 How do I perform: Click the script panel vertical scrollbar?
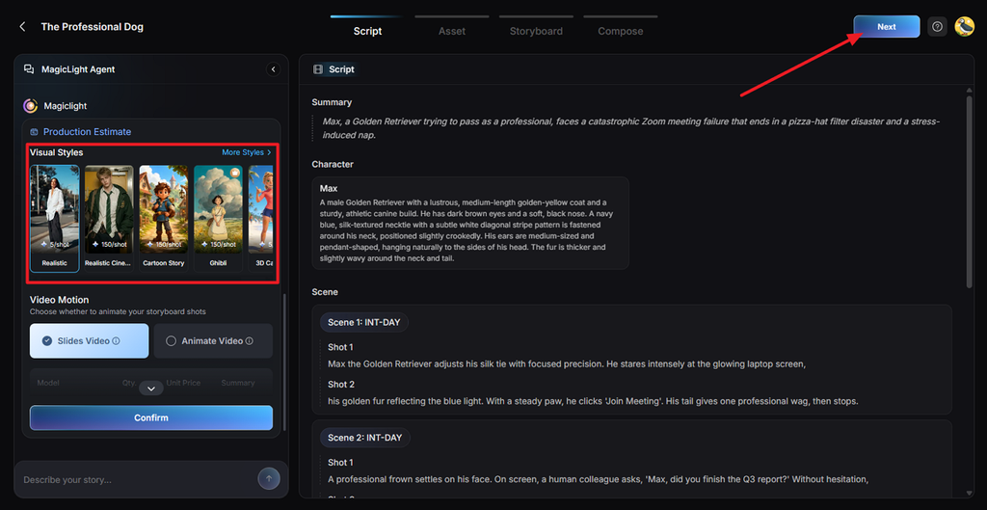[970, 192]
